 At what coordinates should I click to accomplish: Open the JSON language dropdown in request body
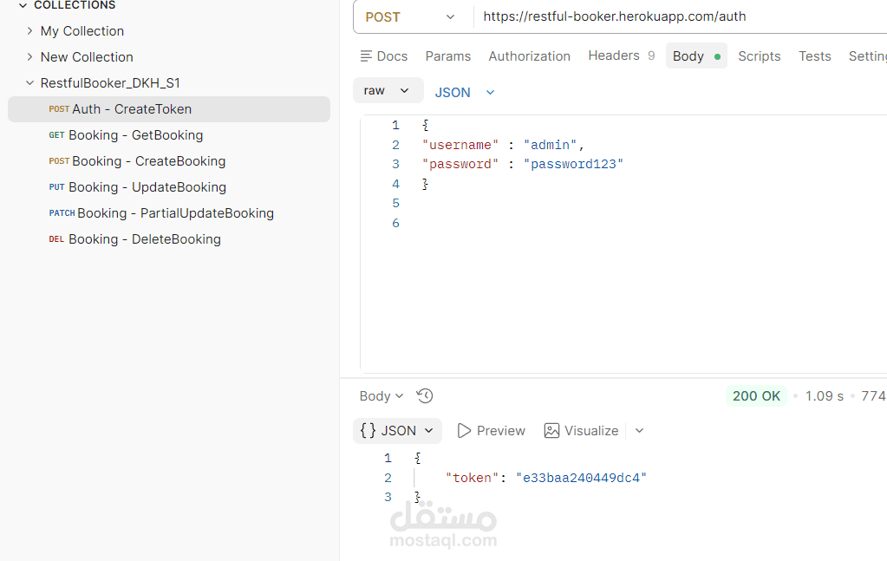tap(465, 92)
